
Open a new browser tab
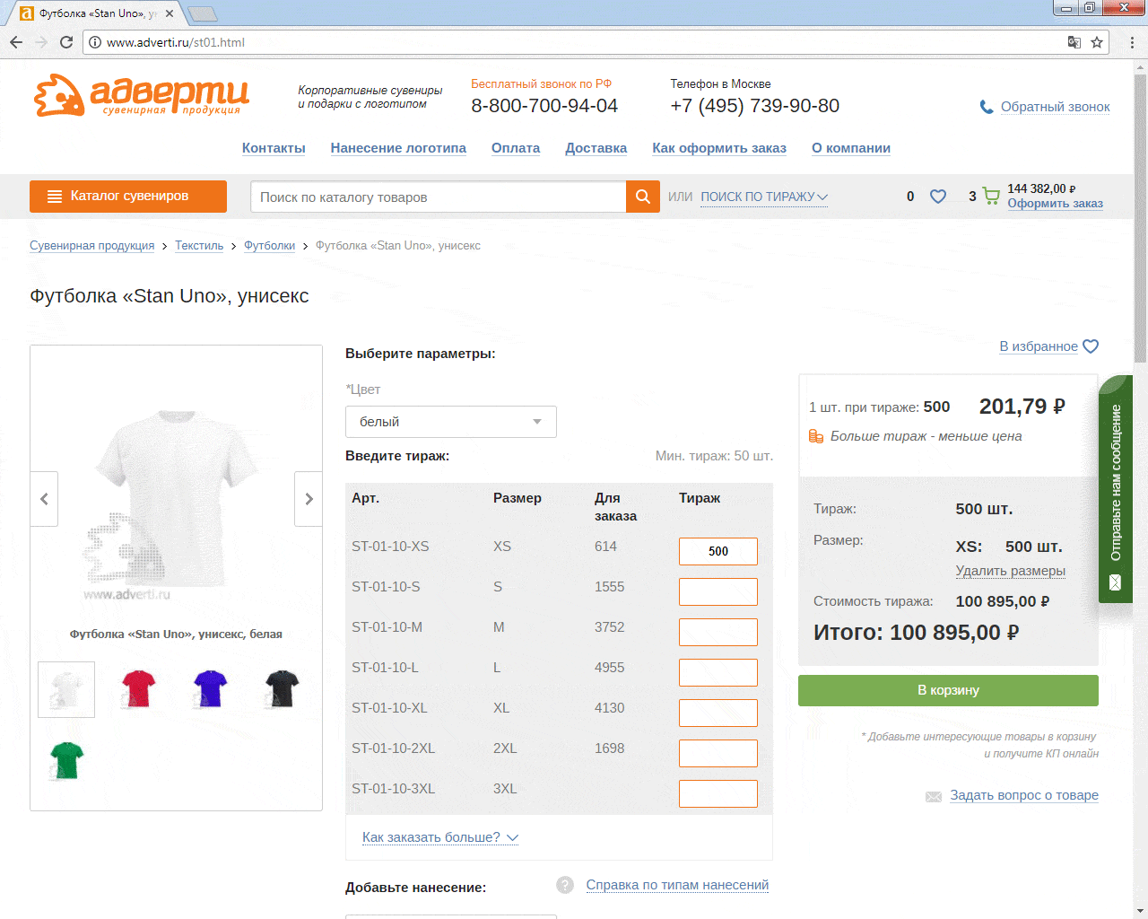click(204, 13)
